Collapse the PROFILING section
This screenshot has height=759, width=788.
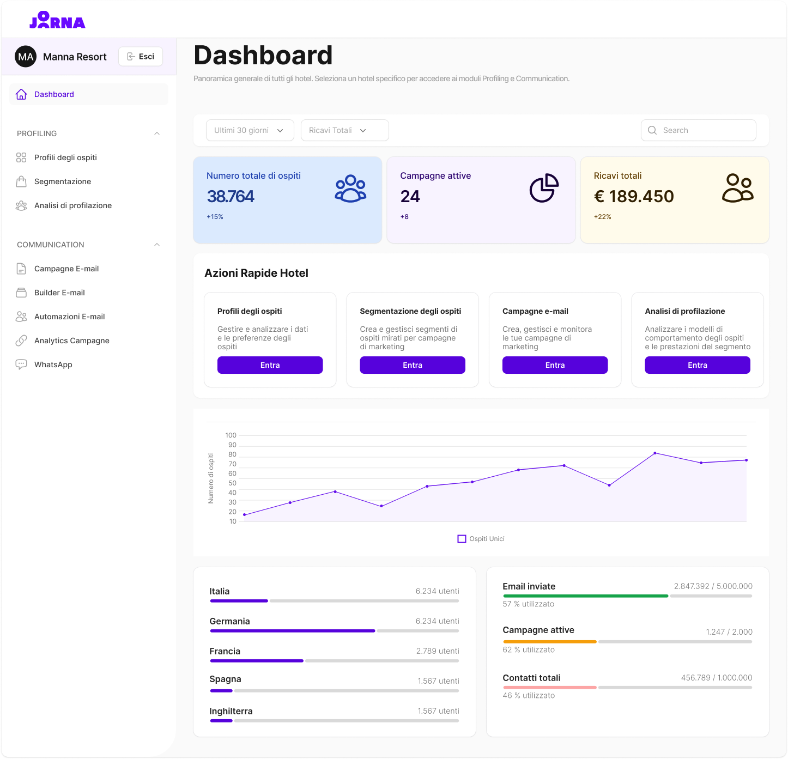pyautogui.click(x=157, y=133)
